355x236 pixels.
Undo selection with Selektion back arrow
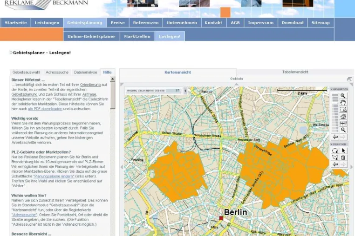tap(335, 164)
